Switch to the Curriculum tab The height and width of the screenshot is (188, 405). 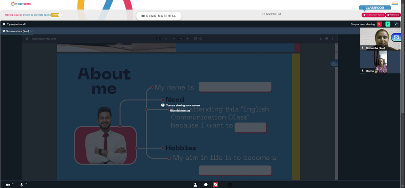click(x=271, y=15)
